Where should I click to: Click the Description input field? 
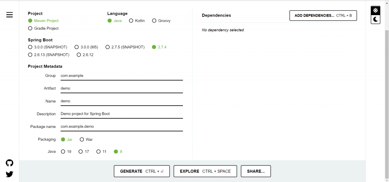coord(122,114)
